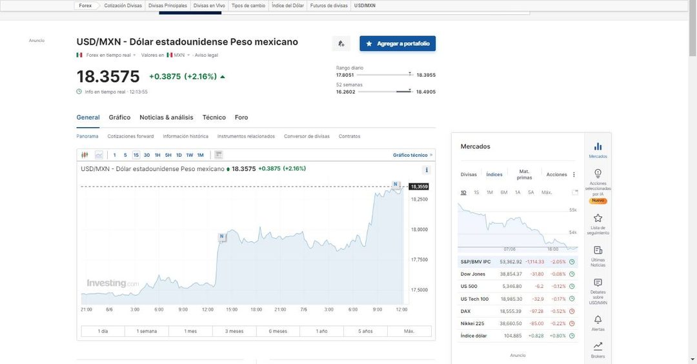
Task: Select the 15-minute chart interval
Action: pyautogui.click(x=136, y=155)
